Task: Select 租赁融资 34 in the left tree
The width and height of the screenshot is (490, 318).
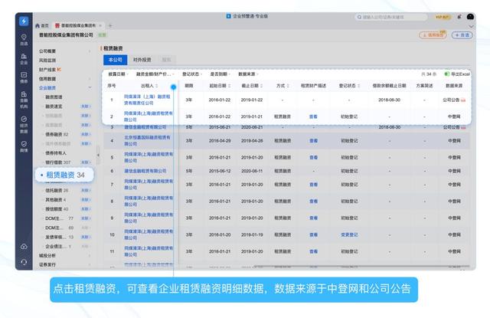Action: 65,175
